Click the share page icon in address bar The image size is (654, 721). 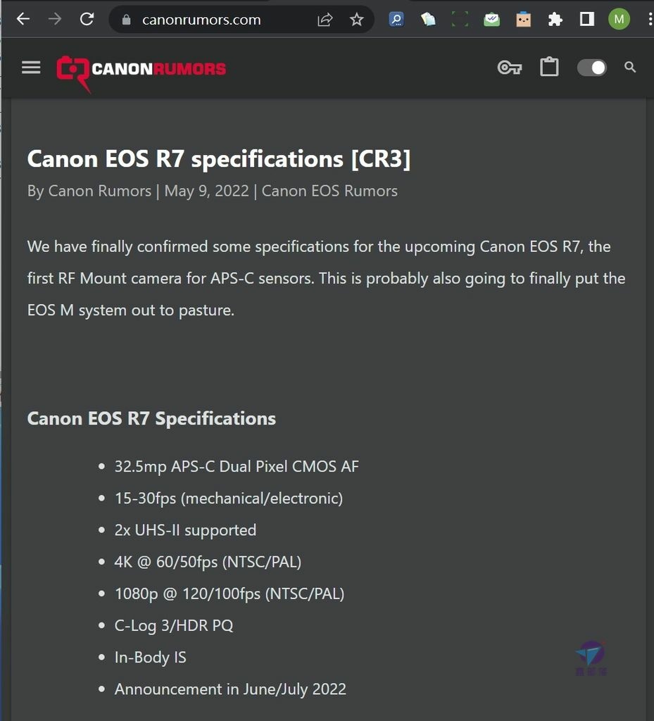click(x=325, y=19)
